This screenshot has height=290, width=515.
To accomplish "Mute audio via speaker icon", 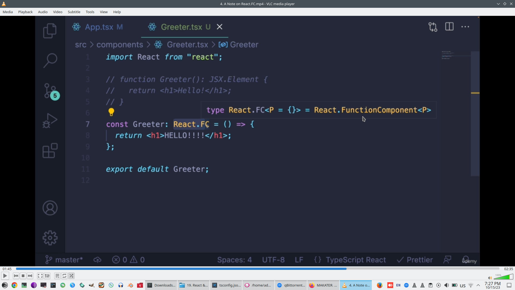I will tap(490, 278).
